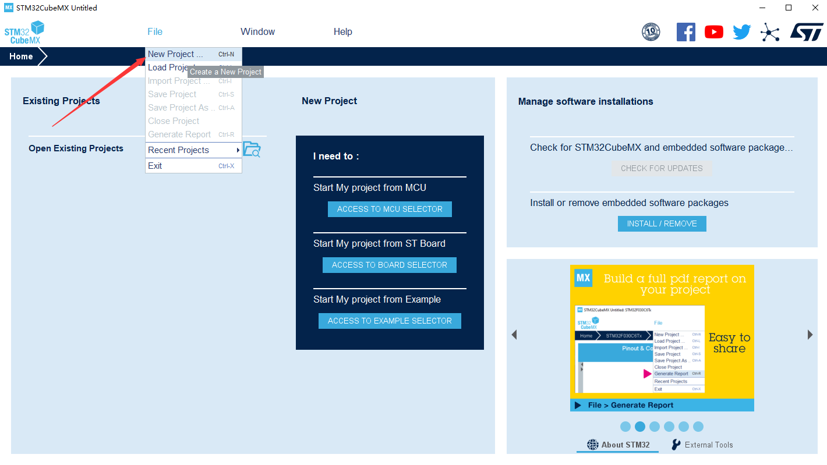Choose Load Project from File menu
The image size is (827, 465).
coord(193,68)
